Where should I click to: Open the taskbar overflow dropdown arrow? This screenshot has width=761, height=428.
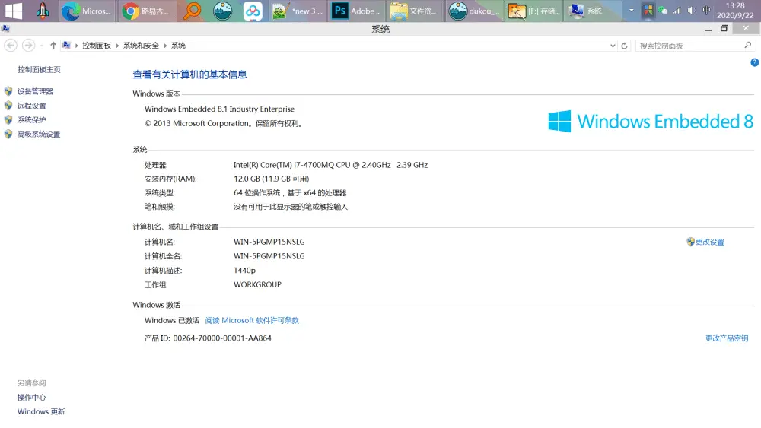pyautogui.click(x=631, y=11)
